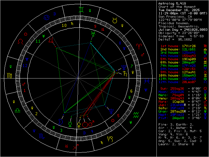Click the large yellow Taurus sign glyph
This screenshot has width=209, height=157.
[115, 21]
